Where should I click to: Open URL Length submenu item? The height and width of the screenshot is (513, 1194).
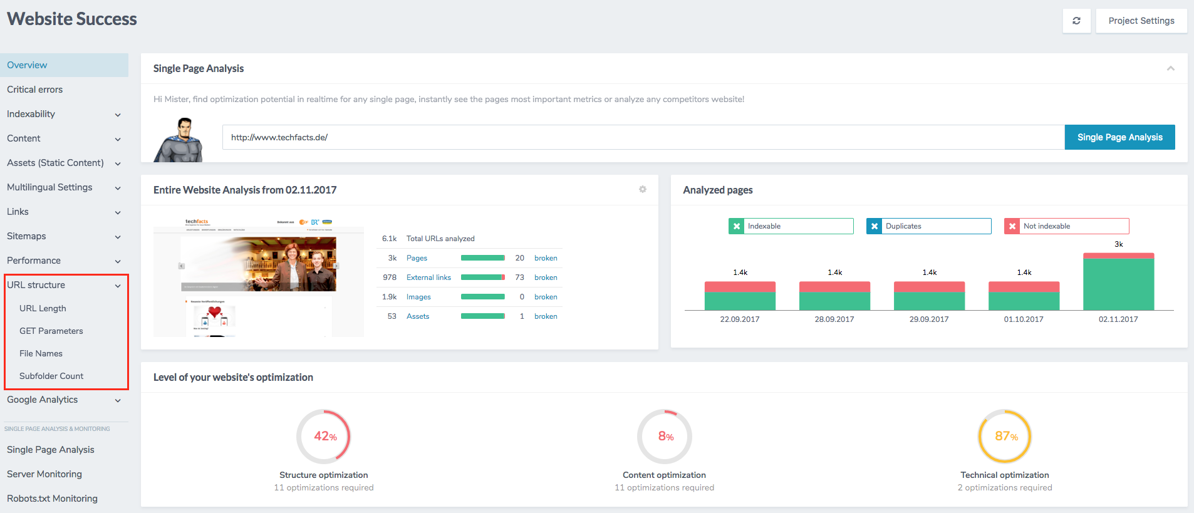tap(43, 308)
